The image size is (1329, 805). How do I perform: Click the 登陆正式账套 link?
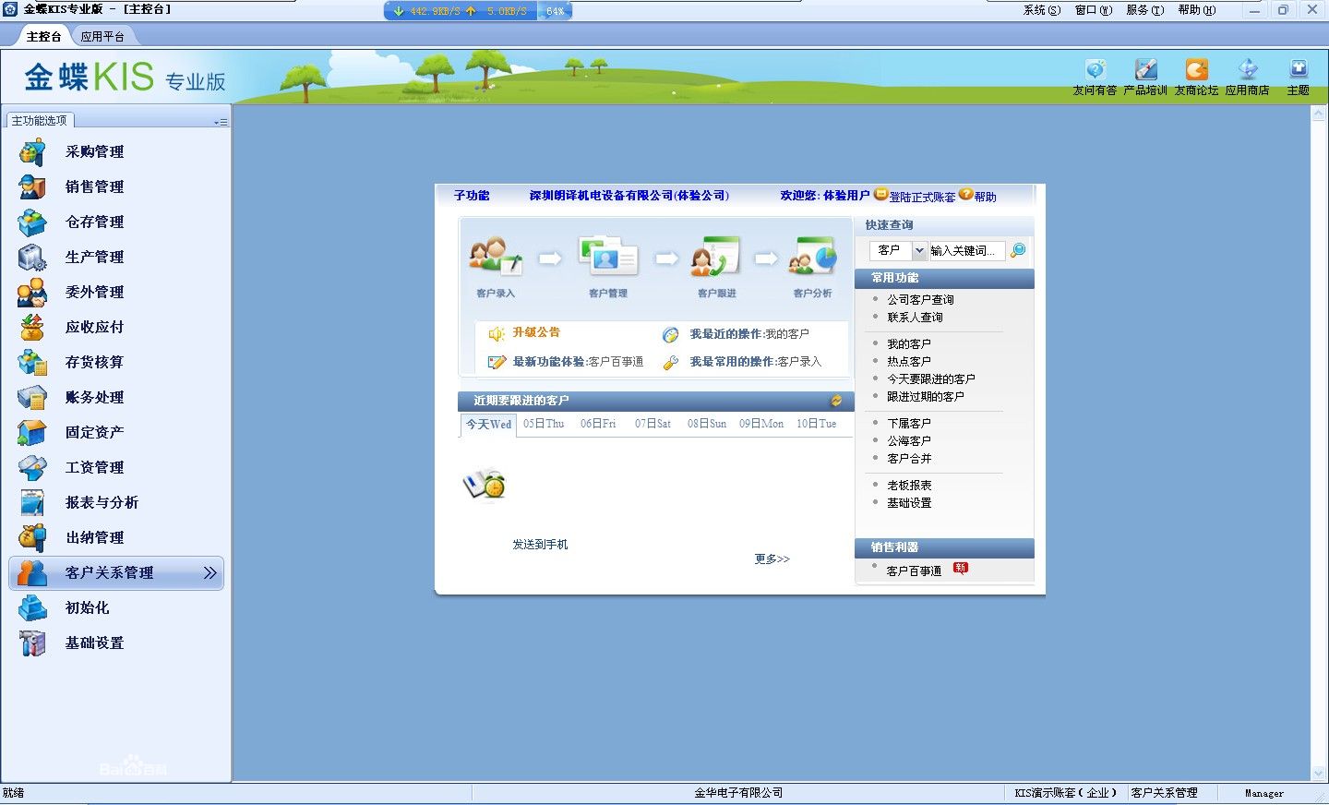click(x=922, y=197)
